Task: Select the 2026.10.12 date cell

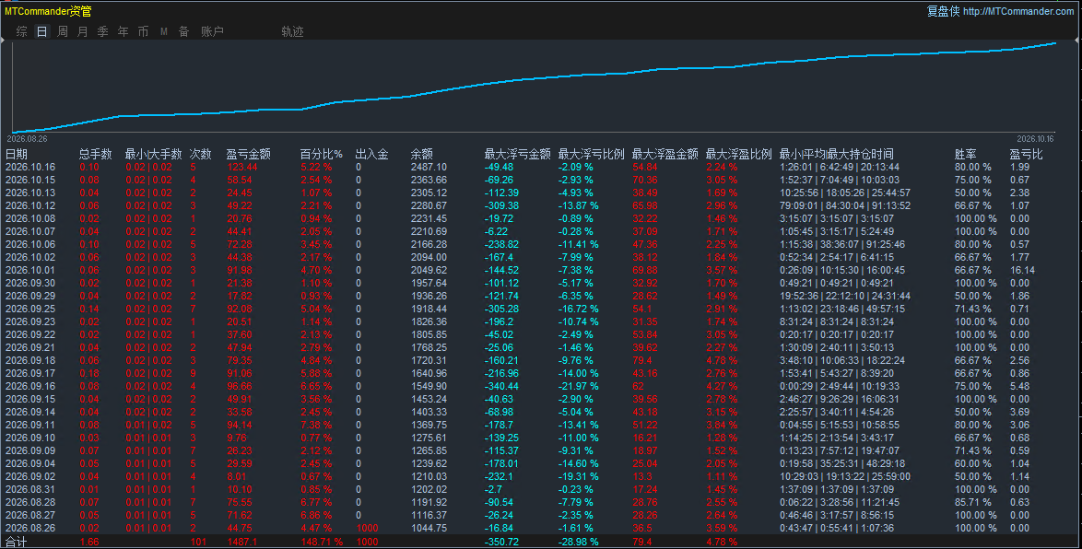Action: [x=30, y=205]
